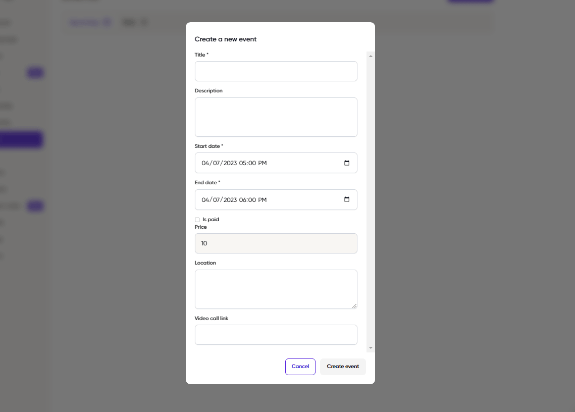Select the year 2023 in Start date
The image size is (575, 412).
pos(230,163)
